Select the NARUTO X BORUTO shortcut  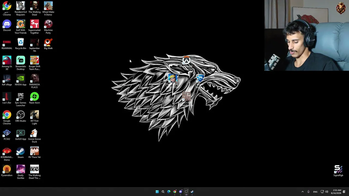[172, 81]
